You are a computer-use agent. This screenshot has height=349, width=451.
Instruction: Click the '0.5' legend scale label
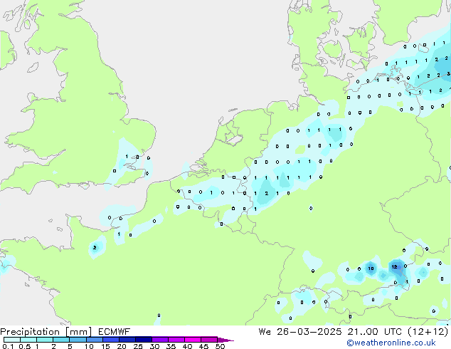pyautogui.click(x=25, y=346)
